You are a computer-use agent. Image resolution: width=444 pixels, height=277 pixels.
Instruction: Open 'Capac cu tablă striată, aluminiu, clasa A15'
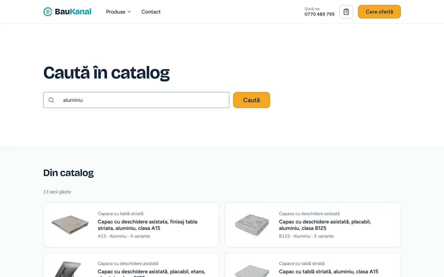pos(329,271)
